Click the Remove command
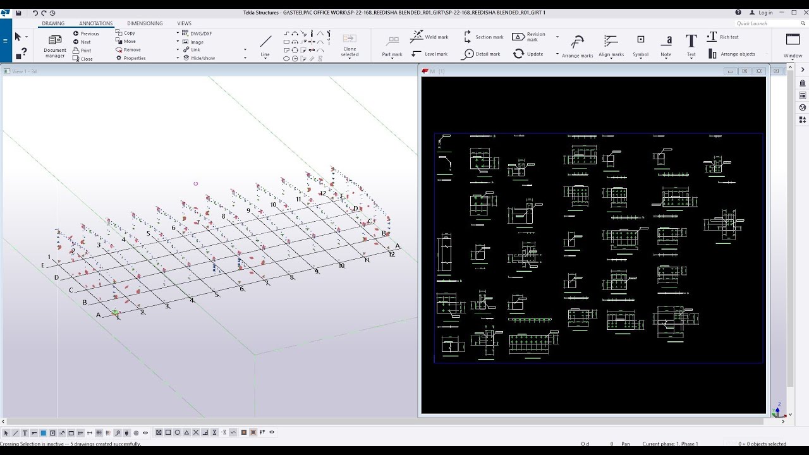The width and height of the screenshot is (809, 455). click(128, 49)
